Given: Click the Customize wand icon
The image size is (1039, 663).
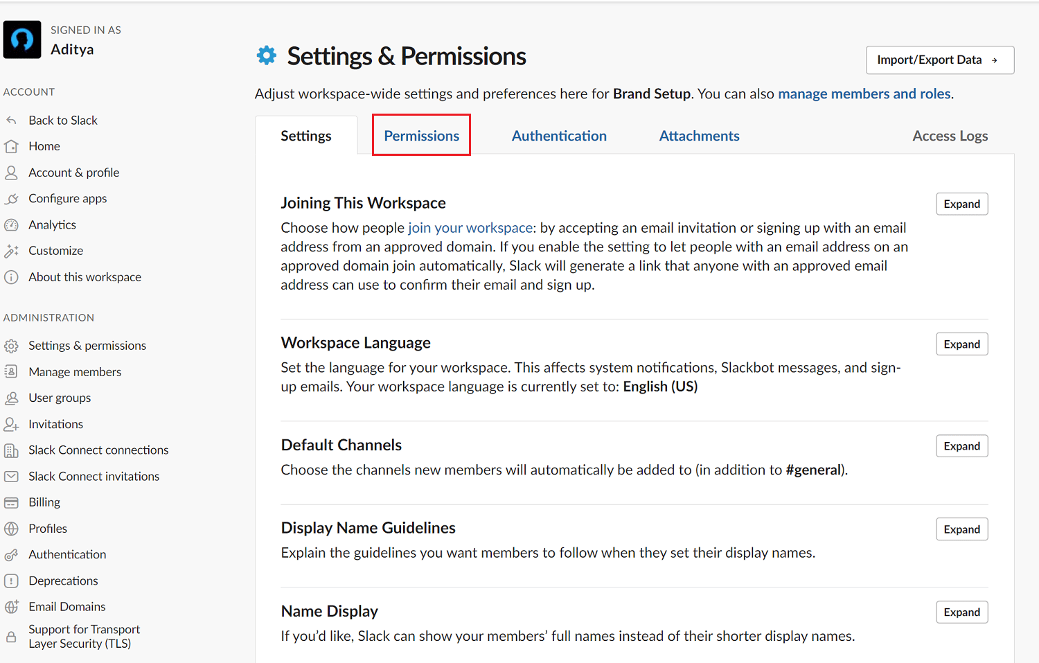Looking at the screenshot, I should pos(11,251).
